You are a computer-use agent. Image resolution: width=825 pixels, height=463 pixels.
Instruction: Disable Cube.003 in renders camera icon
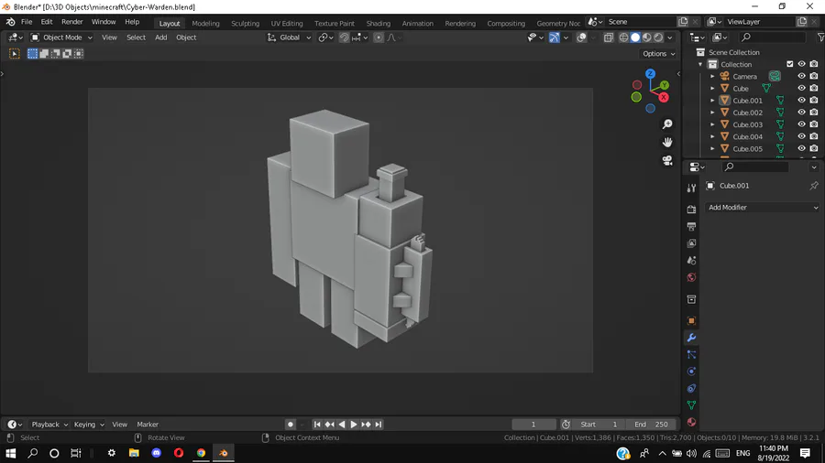814,124
